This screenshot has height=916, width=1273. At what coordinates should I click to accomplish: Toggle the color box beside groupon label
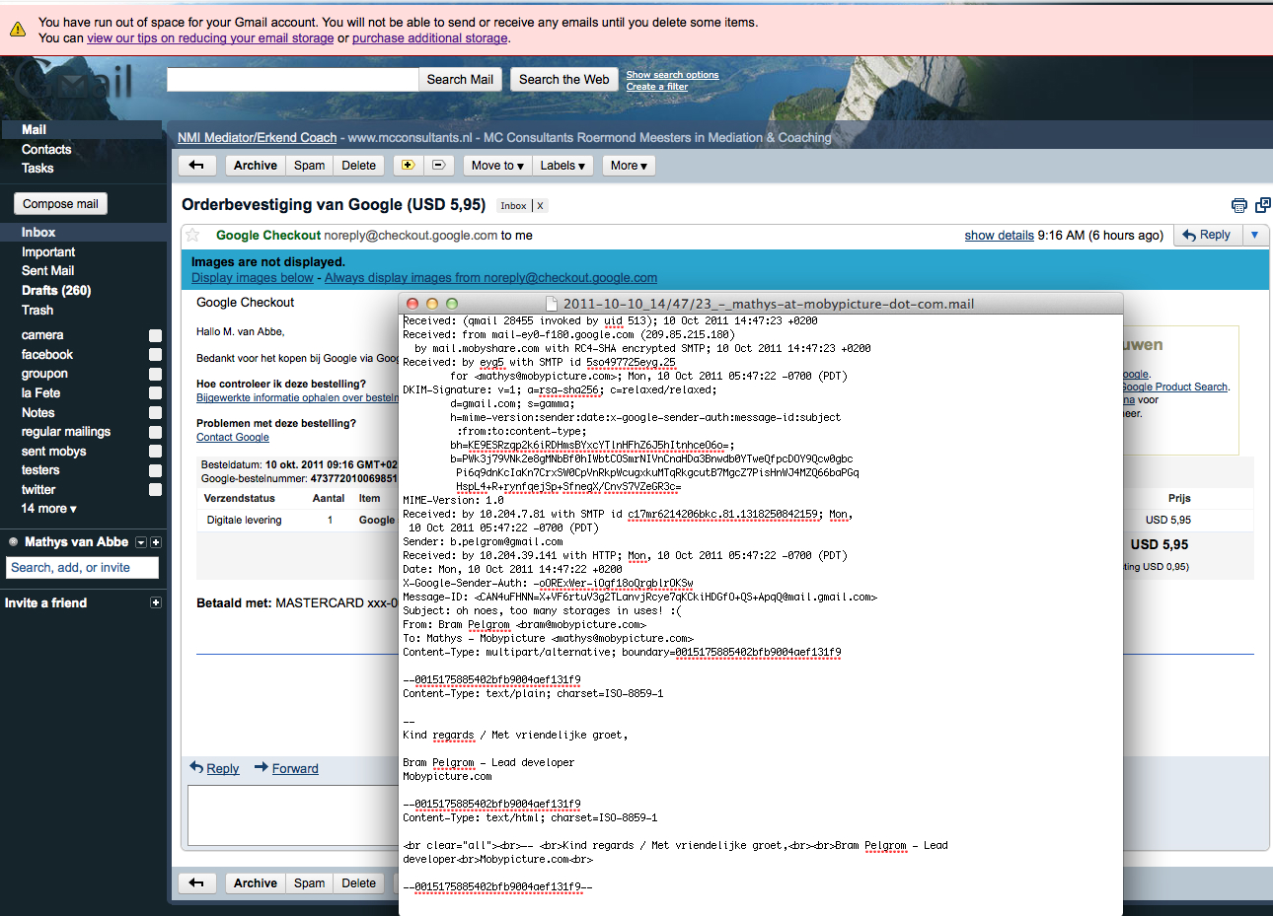pos(155,374)
